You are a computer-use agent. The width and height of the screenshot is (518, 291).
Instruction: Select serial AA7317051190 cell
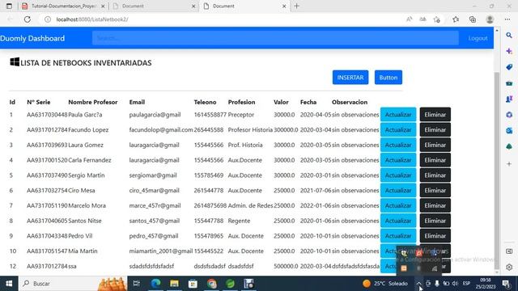click(x=47, y=205)
